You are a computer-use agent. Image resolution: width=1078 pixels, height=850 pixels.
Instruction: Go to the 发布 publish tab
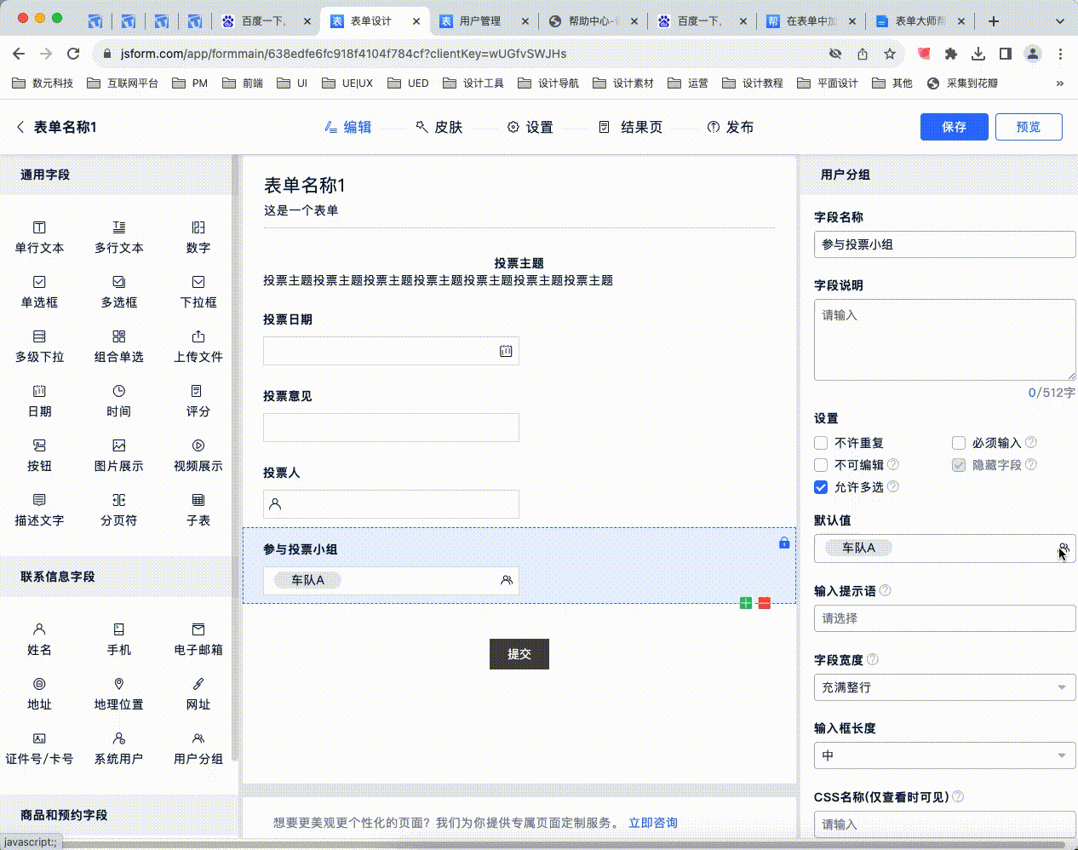[x=730, y=127]
